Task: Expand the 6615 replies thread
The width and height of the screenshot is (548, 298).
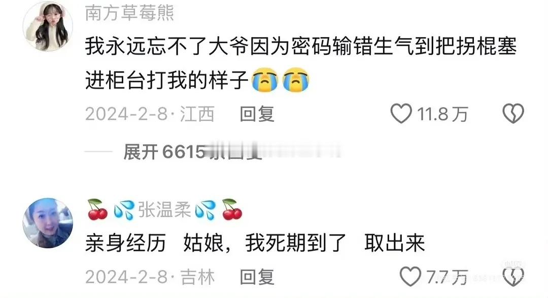Action: click(192, 152)
